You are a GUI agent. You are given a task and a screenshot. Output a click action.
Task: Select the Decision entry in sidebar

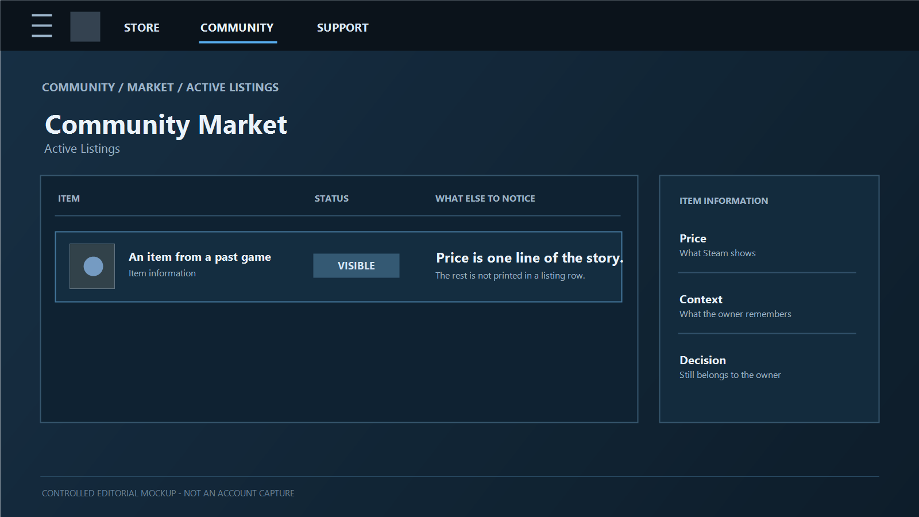(702, 360)
